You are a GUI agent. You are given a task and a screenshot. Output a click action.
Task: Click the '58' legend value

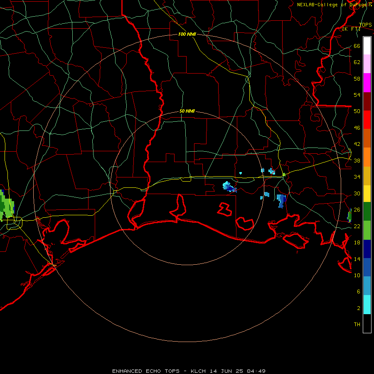tap(357, 79)
